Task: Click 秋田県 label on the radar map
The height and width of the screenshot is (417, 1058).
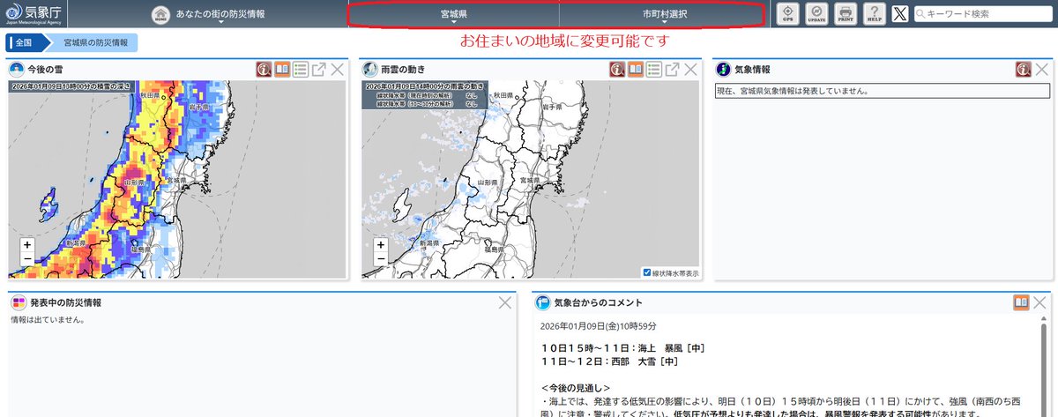Action: point(503,94)
